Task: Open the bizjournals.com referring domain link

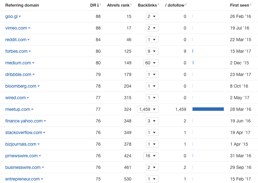Action: click(21, 144)
